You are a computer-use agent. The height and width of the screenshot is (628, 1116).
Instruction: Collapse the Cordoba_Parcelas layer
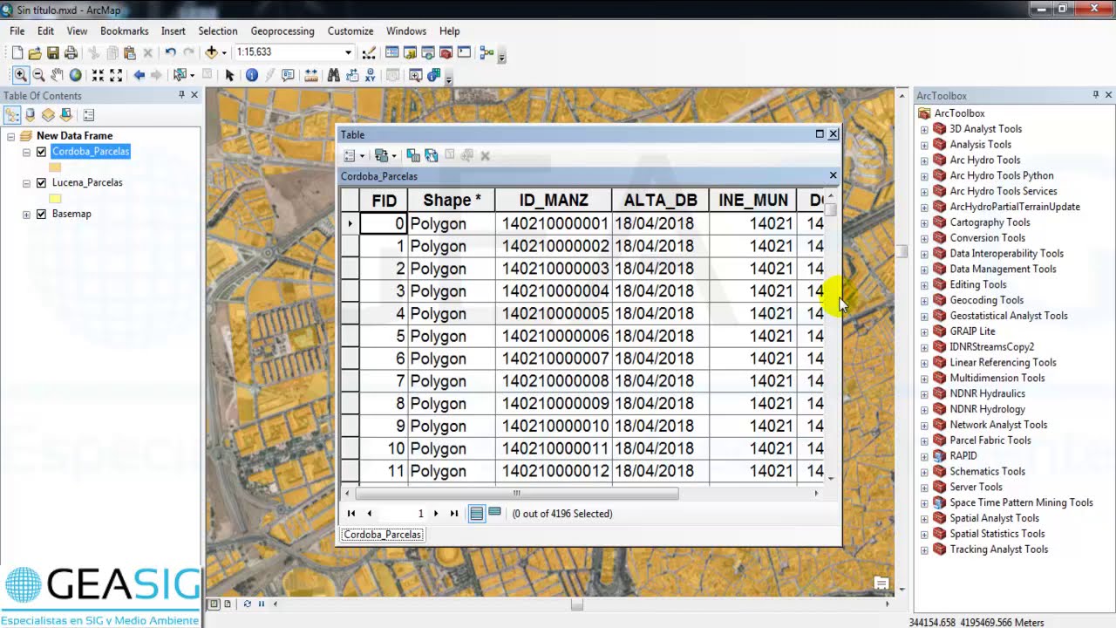[26, 152]
